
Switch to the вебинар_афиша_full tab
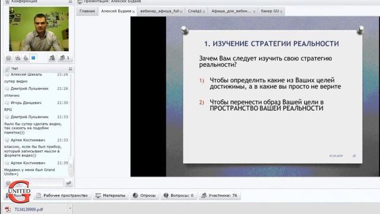(x=160, y=11)
